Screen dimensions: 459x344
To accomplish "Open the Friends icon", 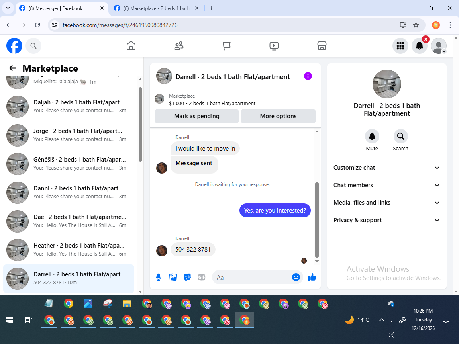I will click(x=179, y=46).
